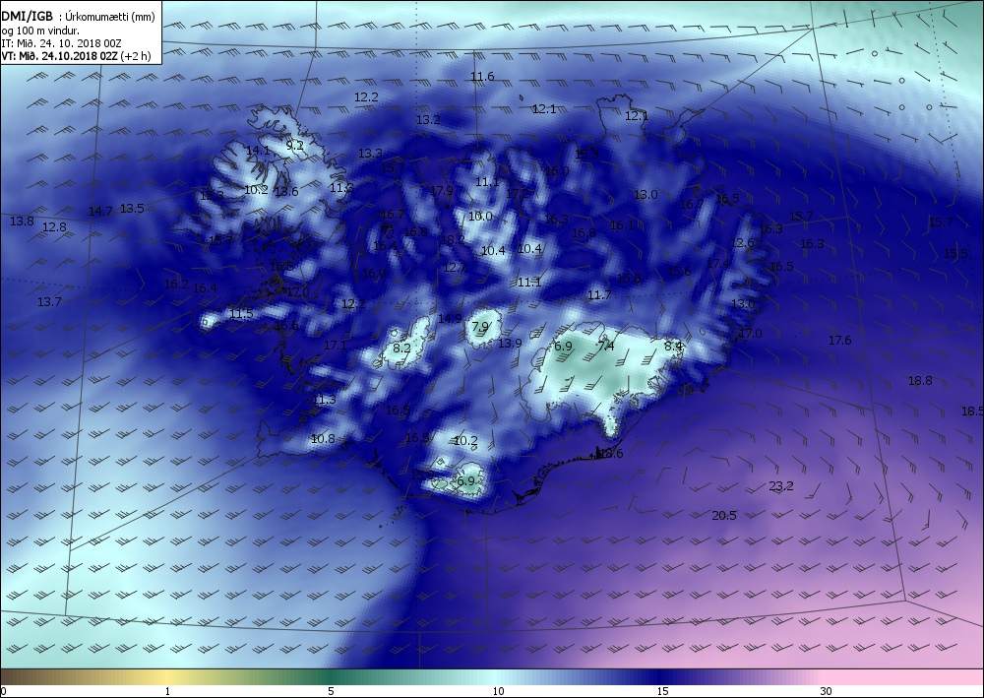Click the 18.8 value east of Iceland

[920, 380]
